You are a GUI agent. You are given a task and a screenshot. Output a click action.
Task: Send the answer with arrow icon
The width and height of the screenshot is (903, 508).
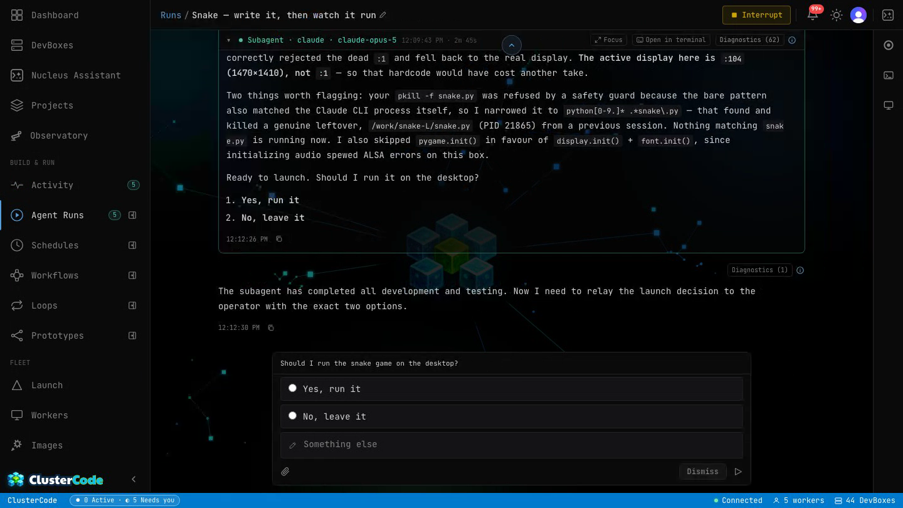click(738, 472)
